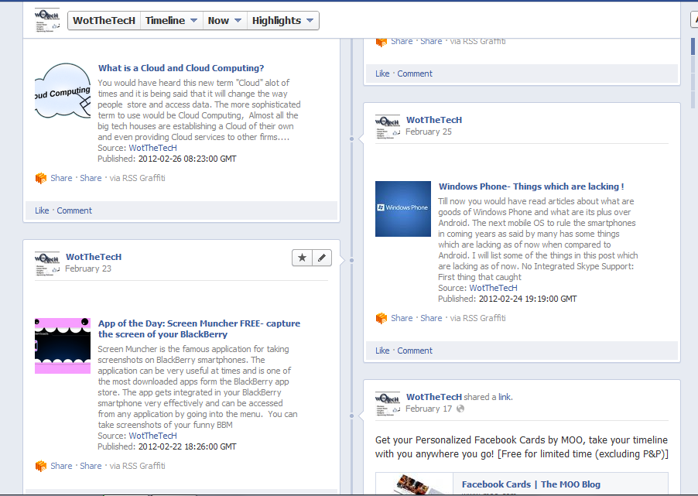Open 'via RSS Graffiti' under Windows Phone post
Image resolution: width=698 pixels, height=496 pixels.
477,318
